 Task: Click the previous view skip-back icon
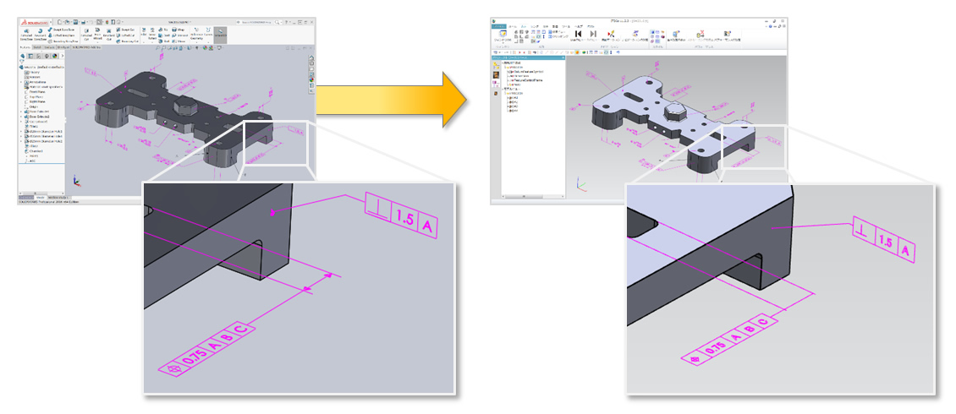(578, 34)
